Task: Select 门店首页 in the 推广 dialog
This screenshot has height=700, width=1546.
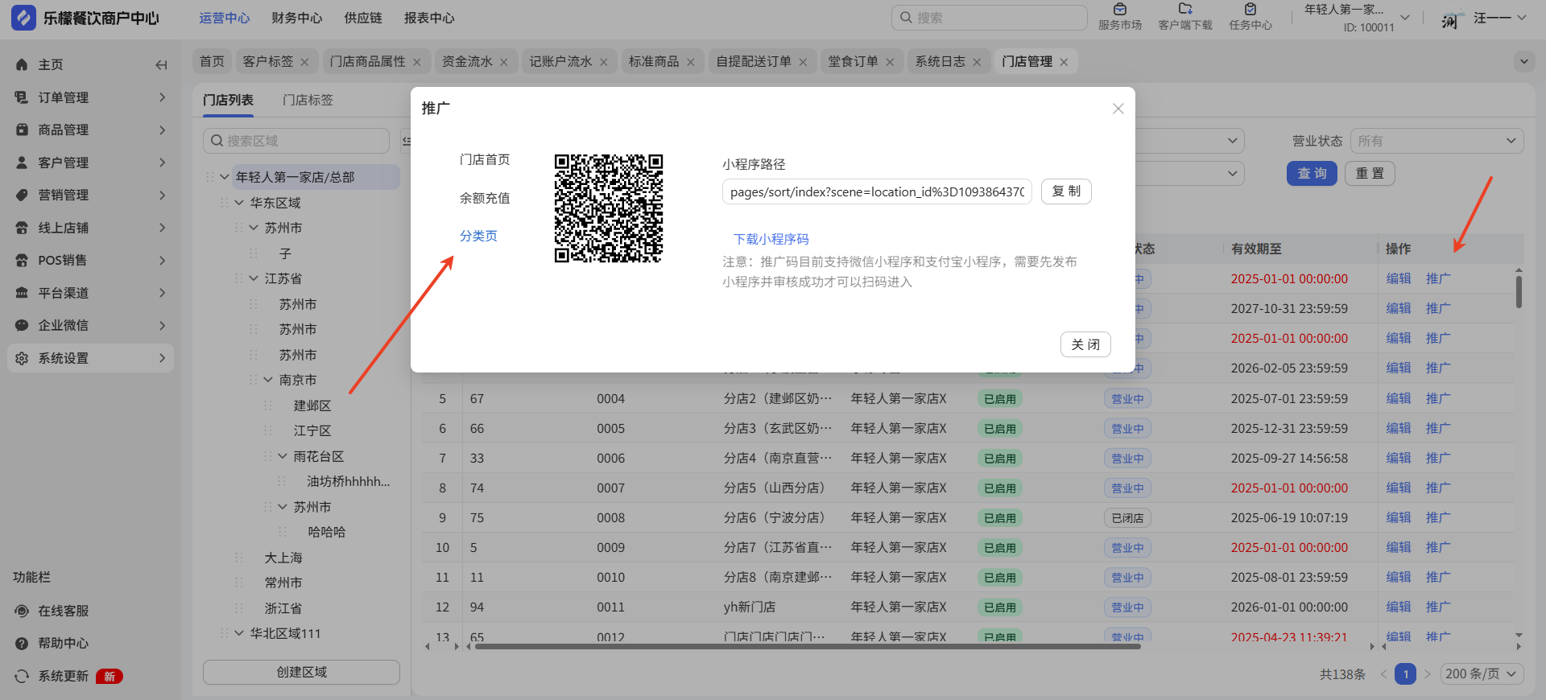Action: click(485, 159)
